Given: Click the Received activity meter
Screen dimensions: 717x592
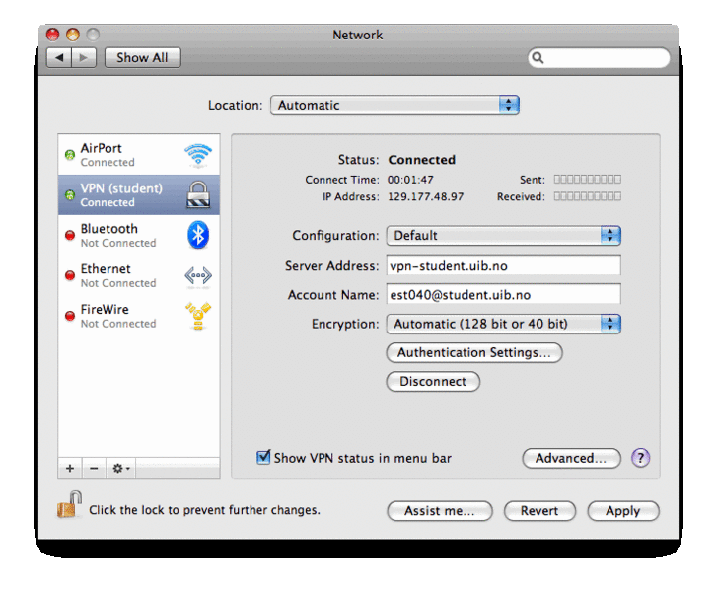Looking at the screenshot, I should point(587,196).
